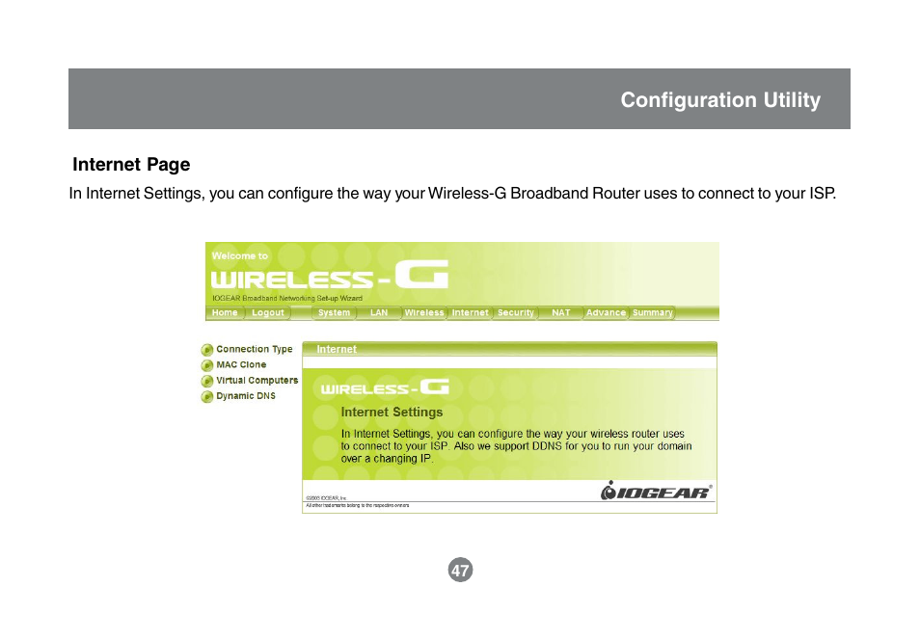Open the Dynamic DNS link
The image size is (920, 640).
pos(246,396)
